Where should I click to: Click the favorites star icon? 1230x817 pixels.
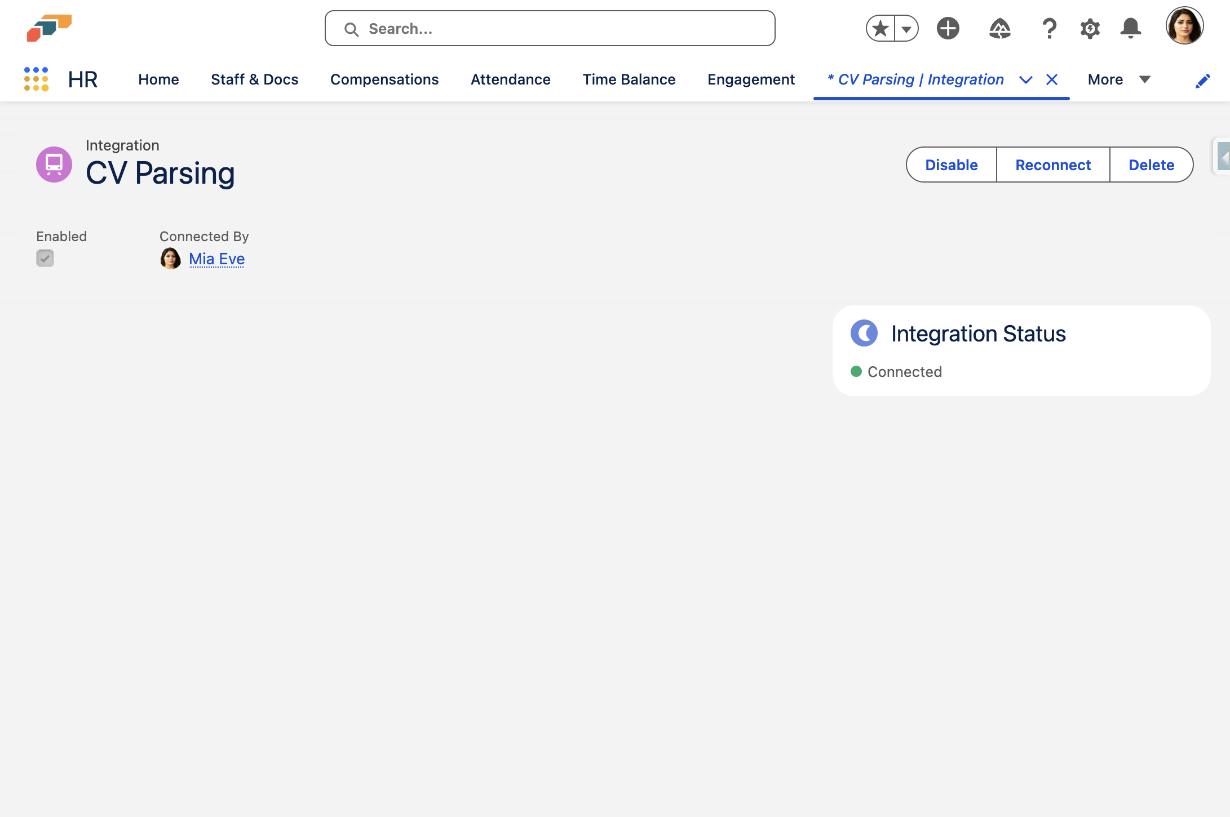coord(881,29)
